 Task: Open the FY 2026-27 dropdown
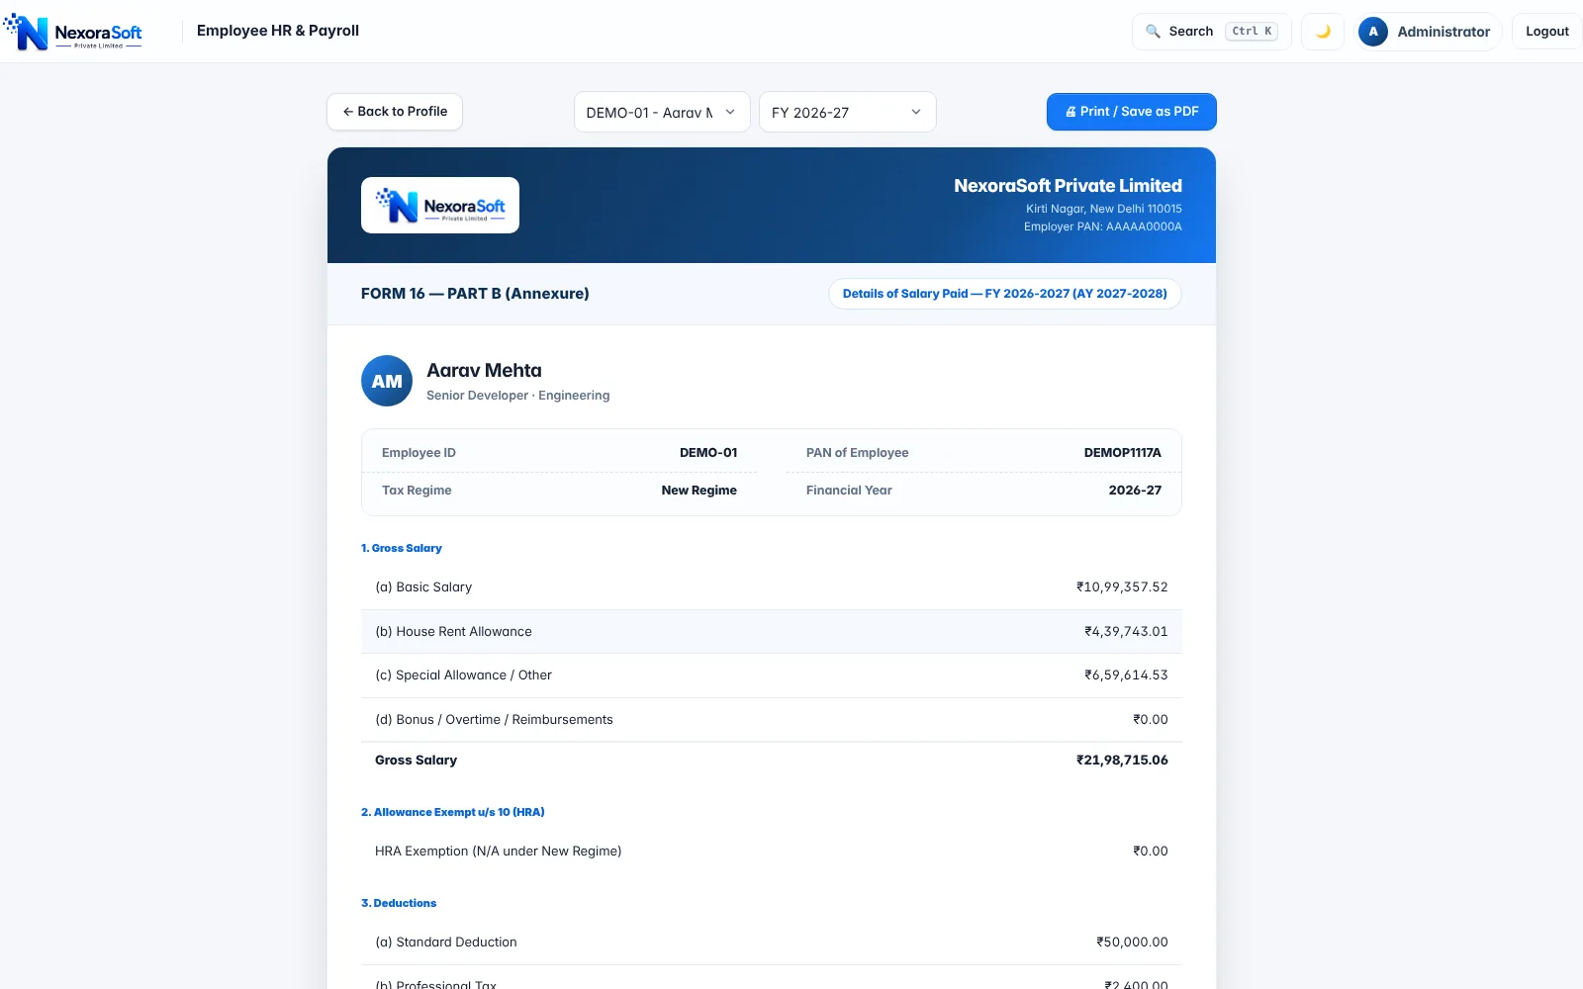pyautogui.click(x=847, y=112)
